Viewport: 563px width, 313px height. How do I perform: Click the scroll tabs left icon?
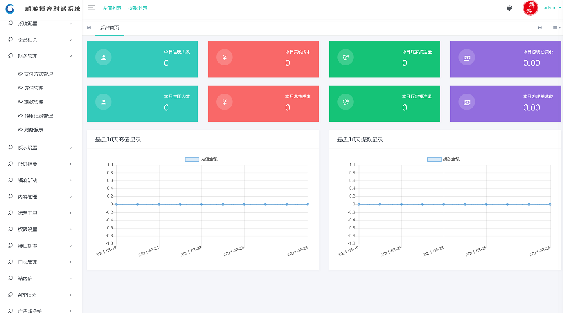pyautogui.click(x=89, y=28)
